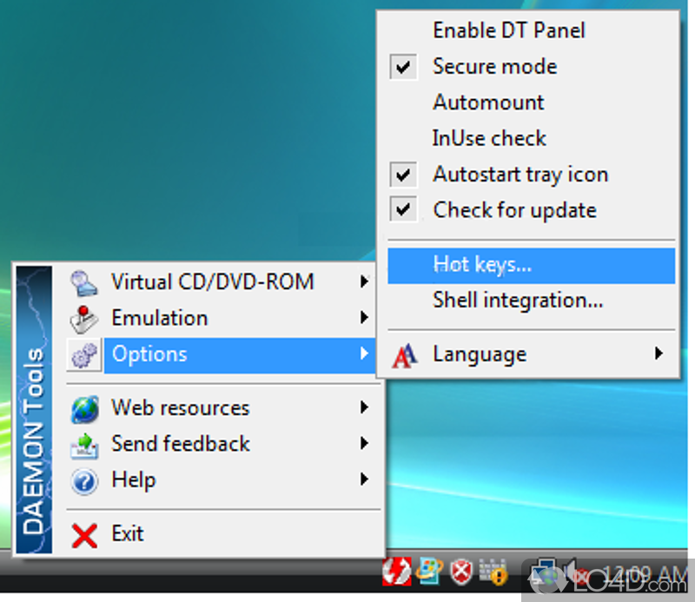Enable the InUse check option

point(531,138)
